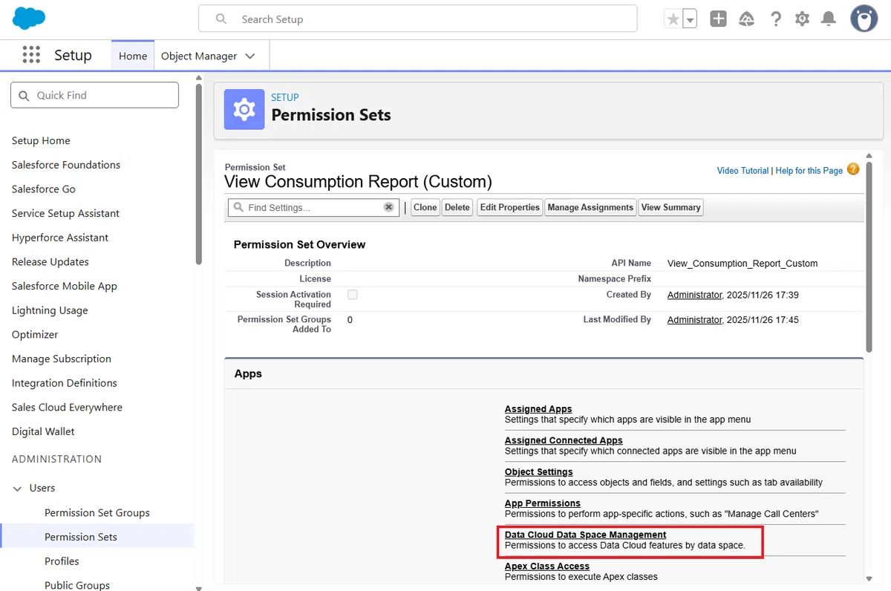Click Manage Assignments button
This screenshot has height=591, width=891.
tap(590, 207)
